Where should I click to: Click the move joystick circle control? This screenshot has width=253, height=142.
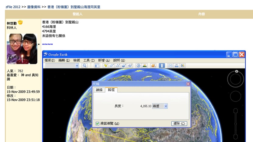pyautogui.click(x=236, y=96)
